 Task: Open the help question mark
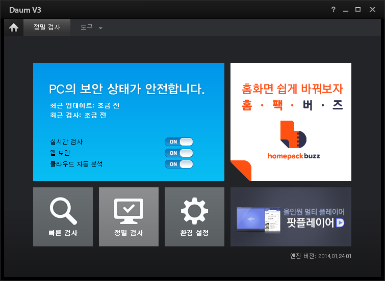click(333, 10)
